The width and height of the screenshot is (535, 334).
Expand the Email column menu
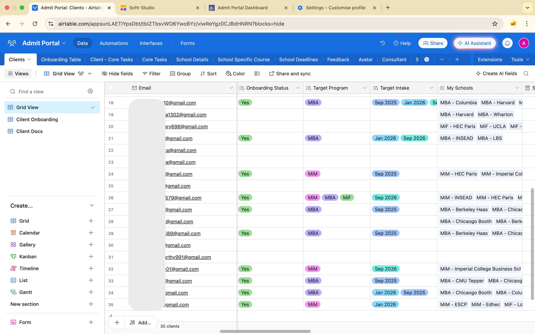coord(231,88)
